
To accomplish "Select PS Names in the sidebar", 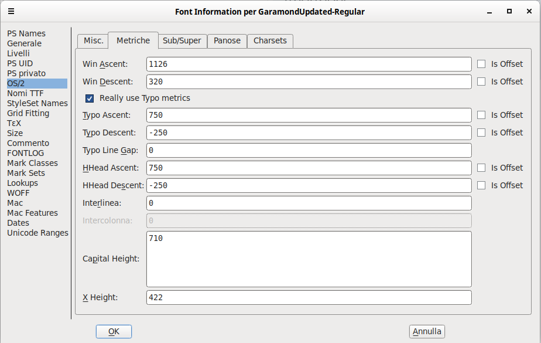I will (x=26, y=33).
